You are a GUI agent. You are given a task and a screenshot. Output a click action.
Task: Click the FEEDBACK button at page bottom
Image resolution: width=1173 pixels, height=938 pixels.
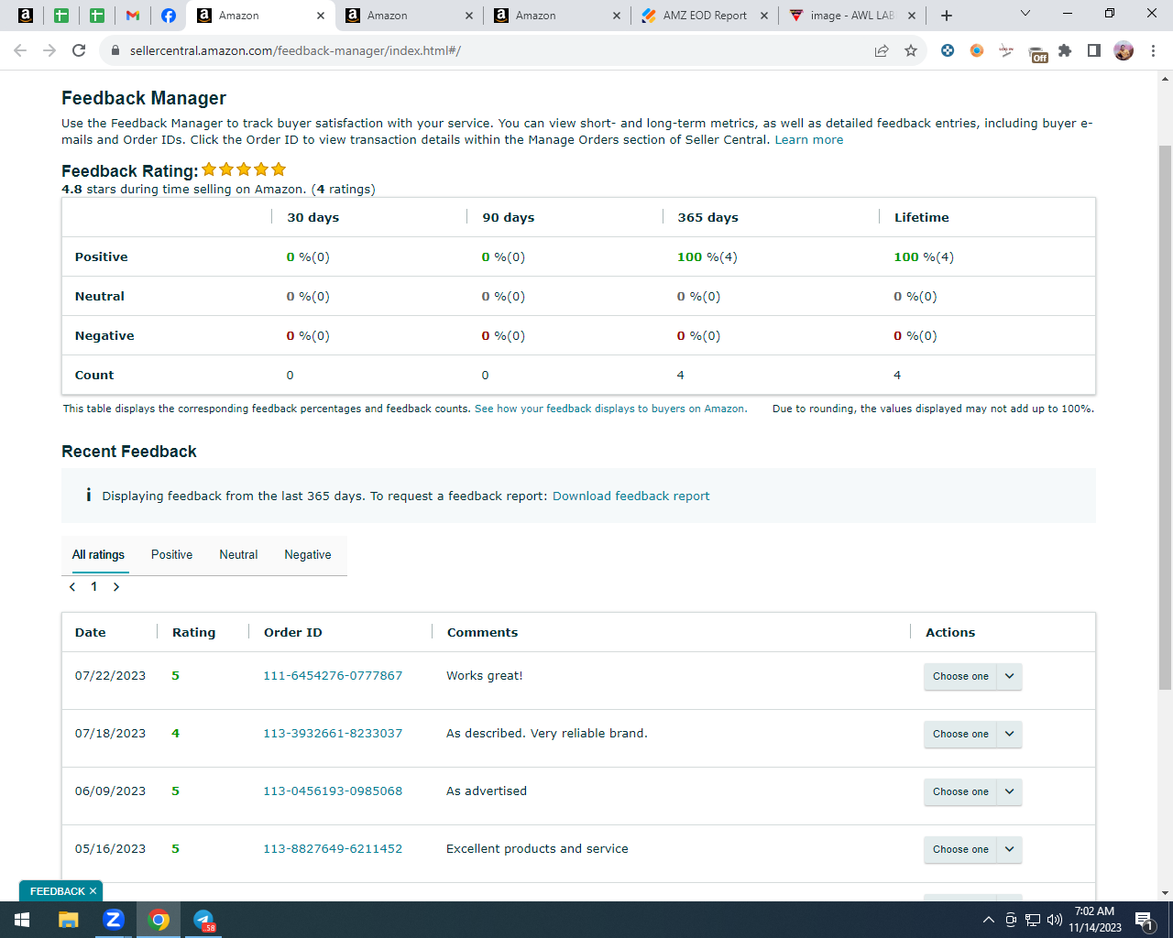point(57,891)
